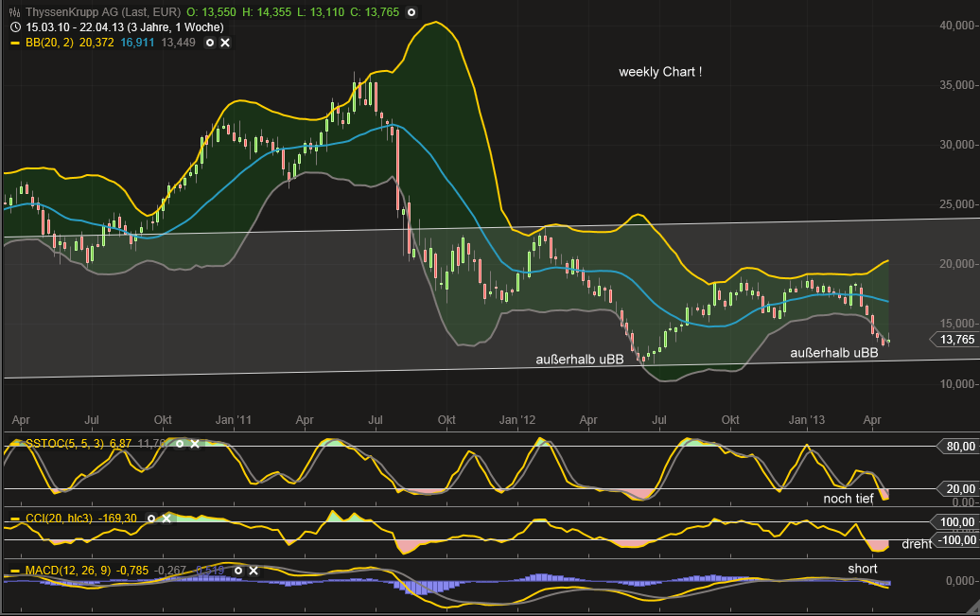Click the MACD value -0,785
980x616 pixels.
pos(131,571)
